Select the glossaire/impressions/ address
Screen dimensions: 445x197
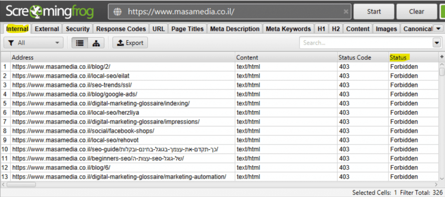(x=123, y=122)
